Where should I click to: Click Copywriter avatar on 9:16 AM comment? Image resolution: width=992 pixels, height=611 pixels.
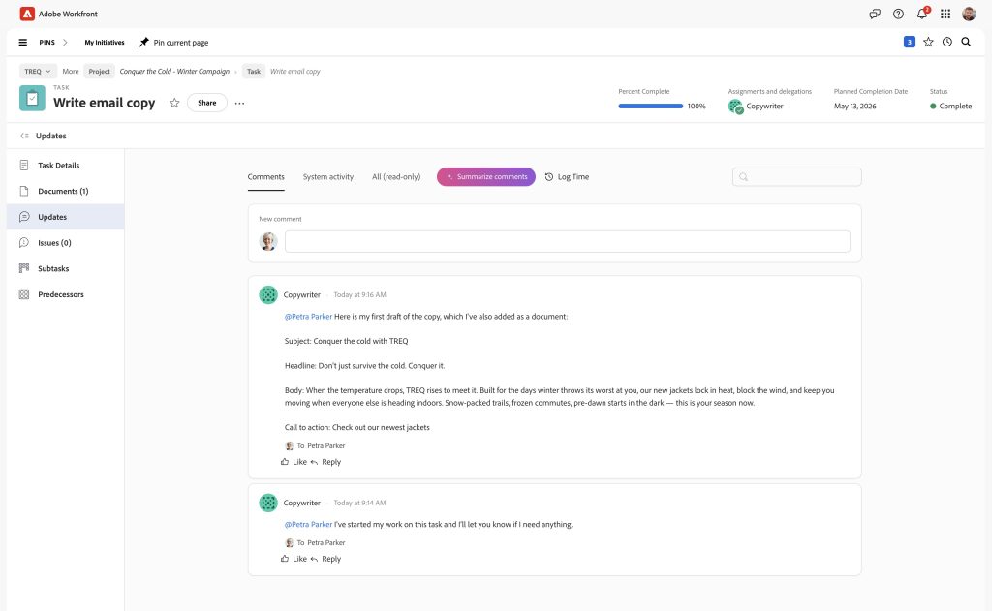click(x=268, y=294)
